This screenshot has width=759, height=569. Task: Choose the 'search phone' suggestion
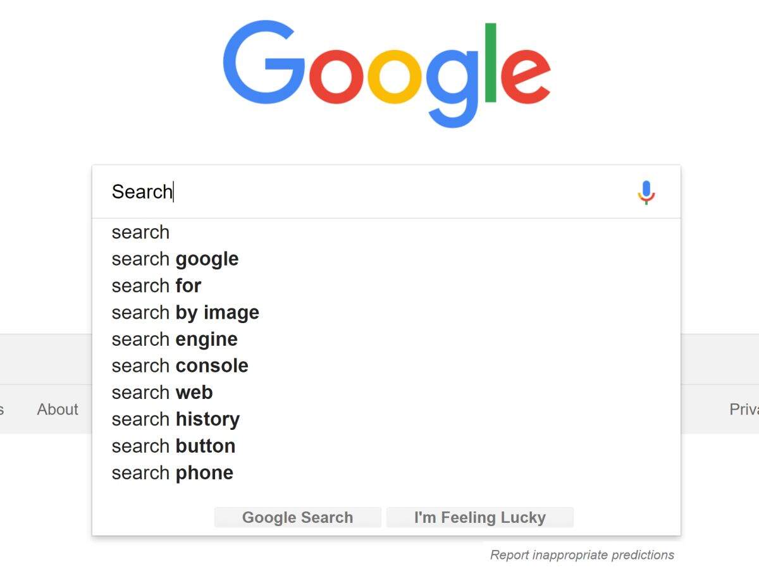[x=172, y=472]
